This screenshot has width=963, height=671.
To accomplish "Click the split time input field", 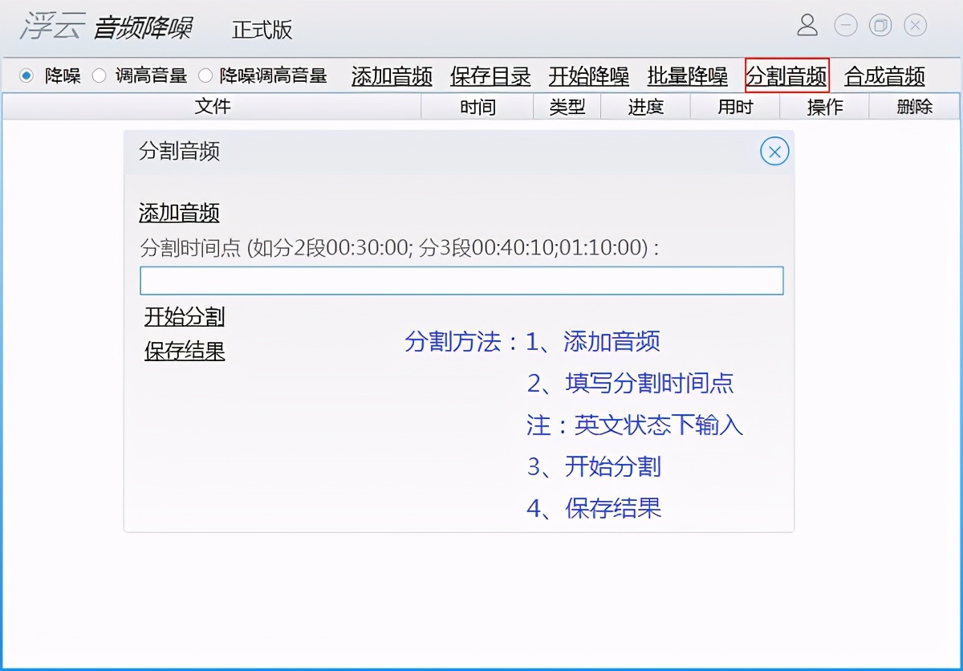I will (x=461, y=279).
